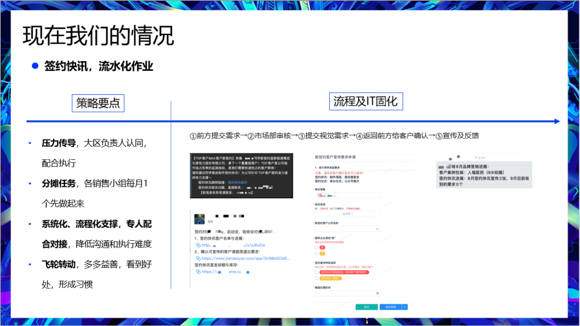Click the 选择部门 department selector field
Image resolution: width=580 pixels, height=326 pixels.
(347, 214)
